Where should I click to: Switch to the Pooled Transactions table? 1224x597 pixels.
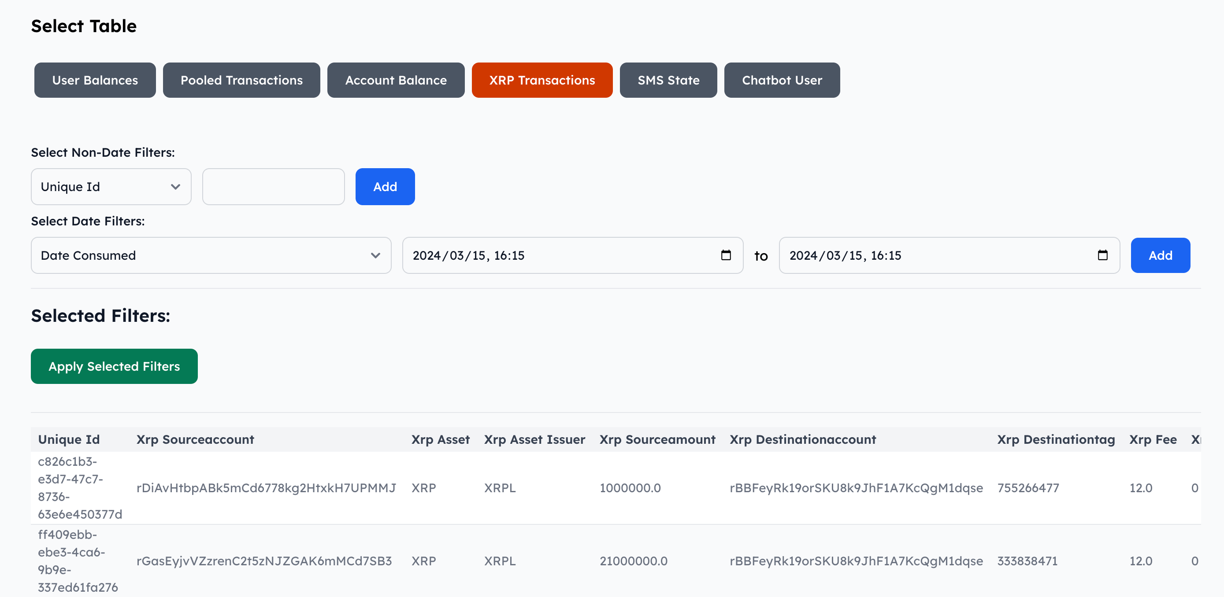point(241,80)
